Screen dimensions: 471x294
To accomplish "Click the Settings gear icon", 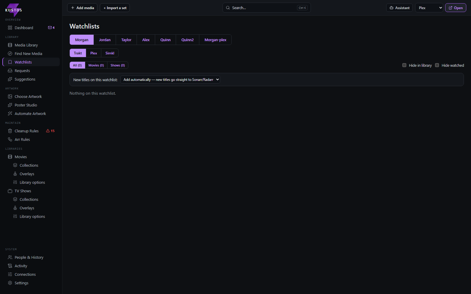I will click(10, 283).
